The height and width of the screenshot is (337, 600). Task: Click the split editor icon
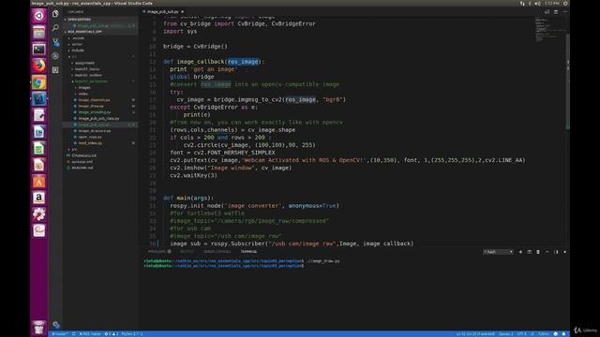556,12
